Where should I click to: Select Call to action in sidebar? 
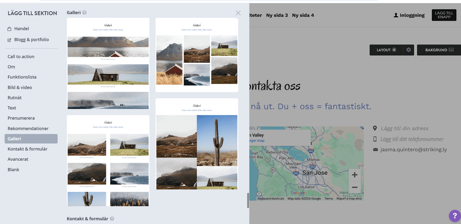(x=21, y=56)
